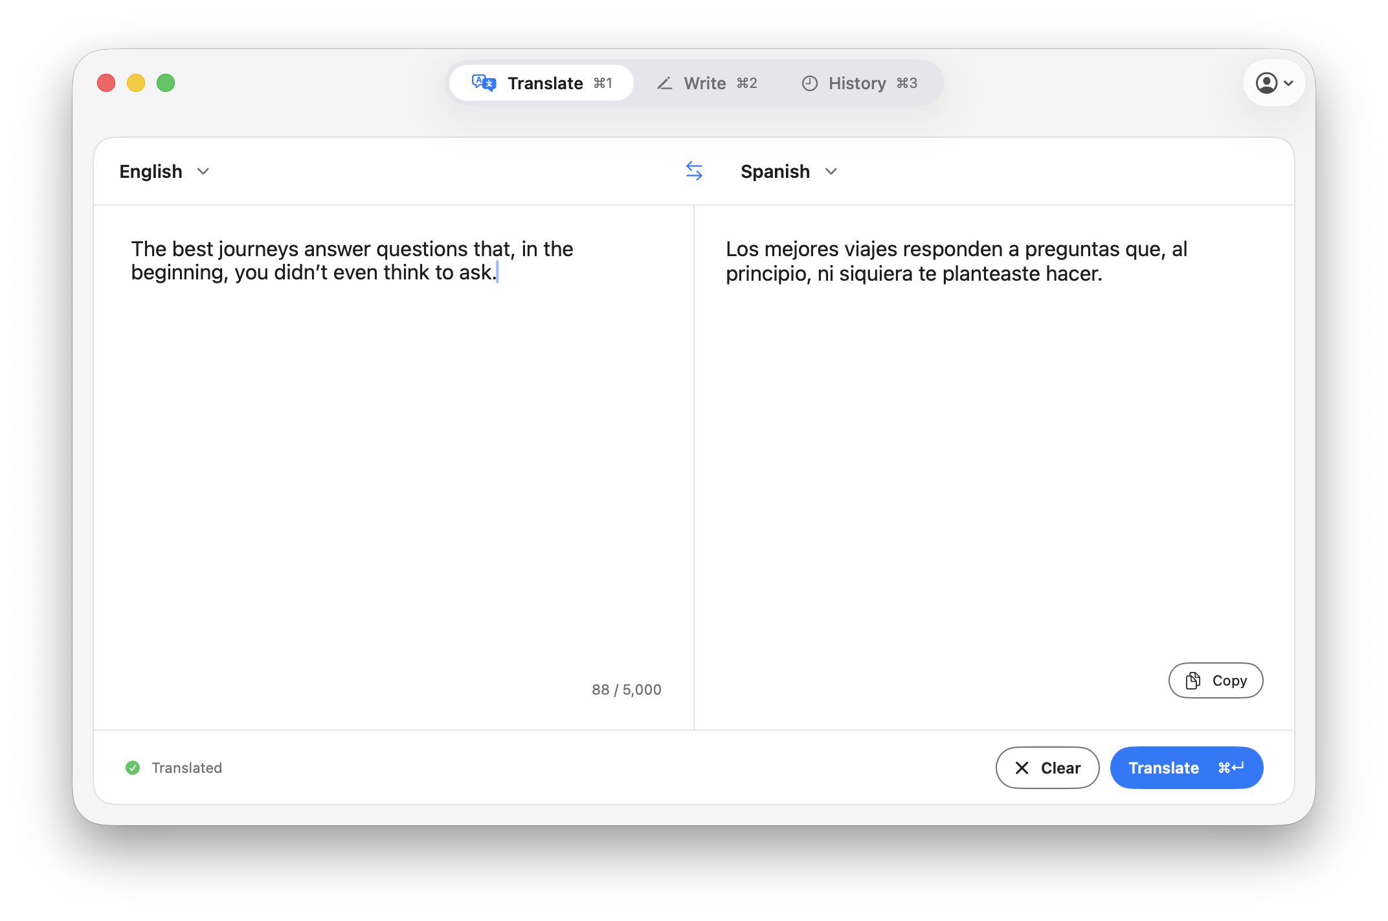Click the 88 / 5,000 character counter
1388x921 pixels.
[627, 689]
